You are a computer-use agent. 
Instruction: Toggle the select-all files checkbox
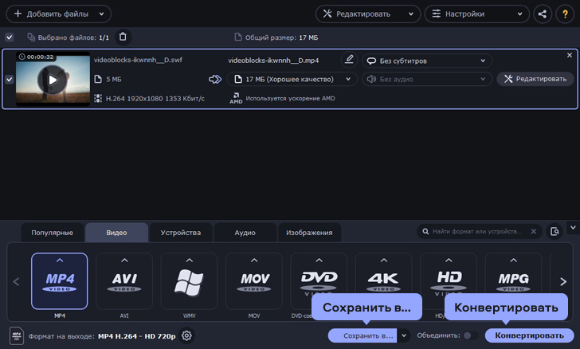tap(9, 37)
